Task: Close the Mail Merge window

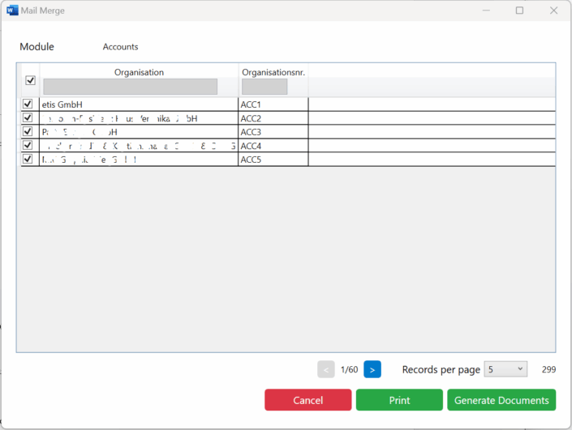Action: [553, 11]
